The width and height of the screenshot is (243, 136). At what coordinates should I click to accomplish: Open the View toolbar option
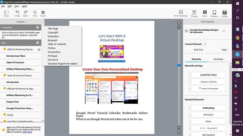click(6, 14)
